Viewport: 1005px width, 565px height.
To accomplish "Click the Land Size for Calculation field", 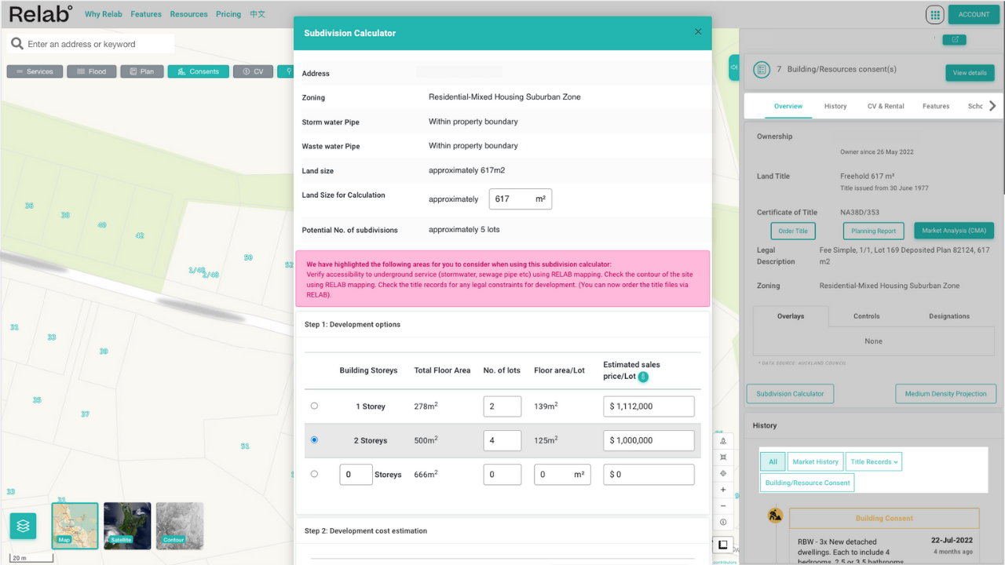I will pos(512,199).
